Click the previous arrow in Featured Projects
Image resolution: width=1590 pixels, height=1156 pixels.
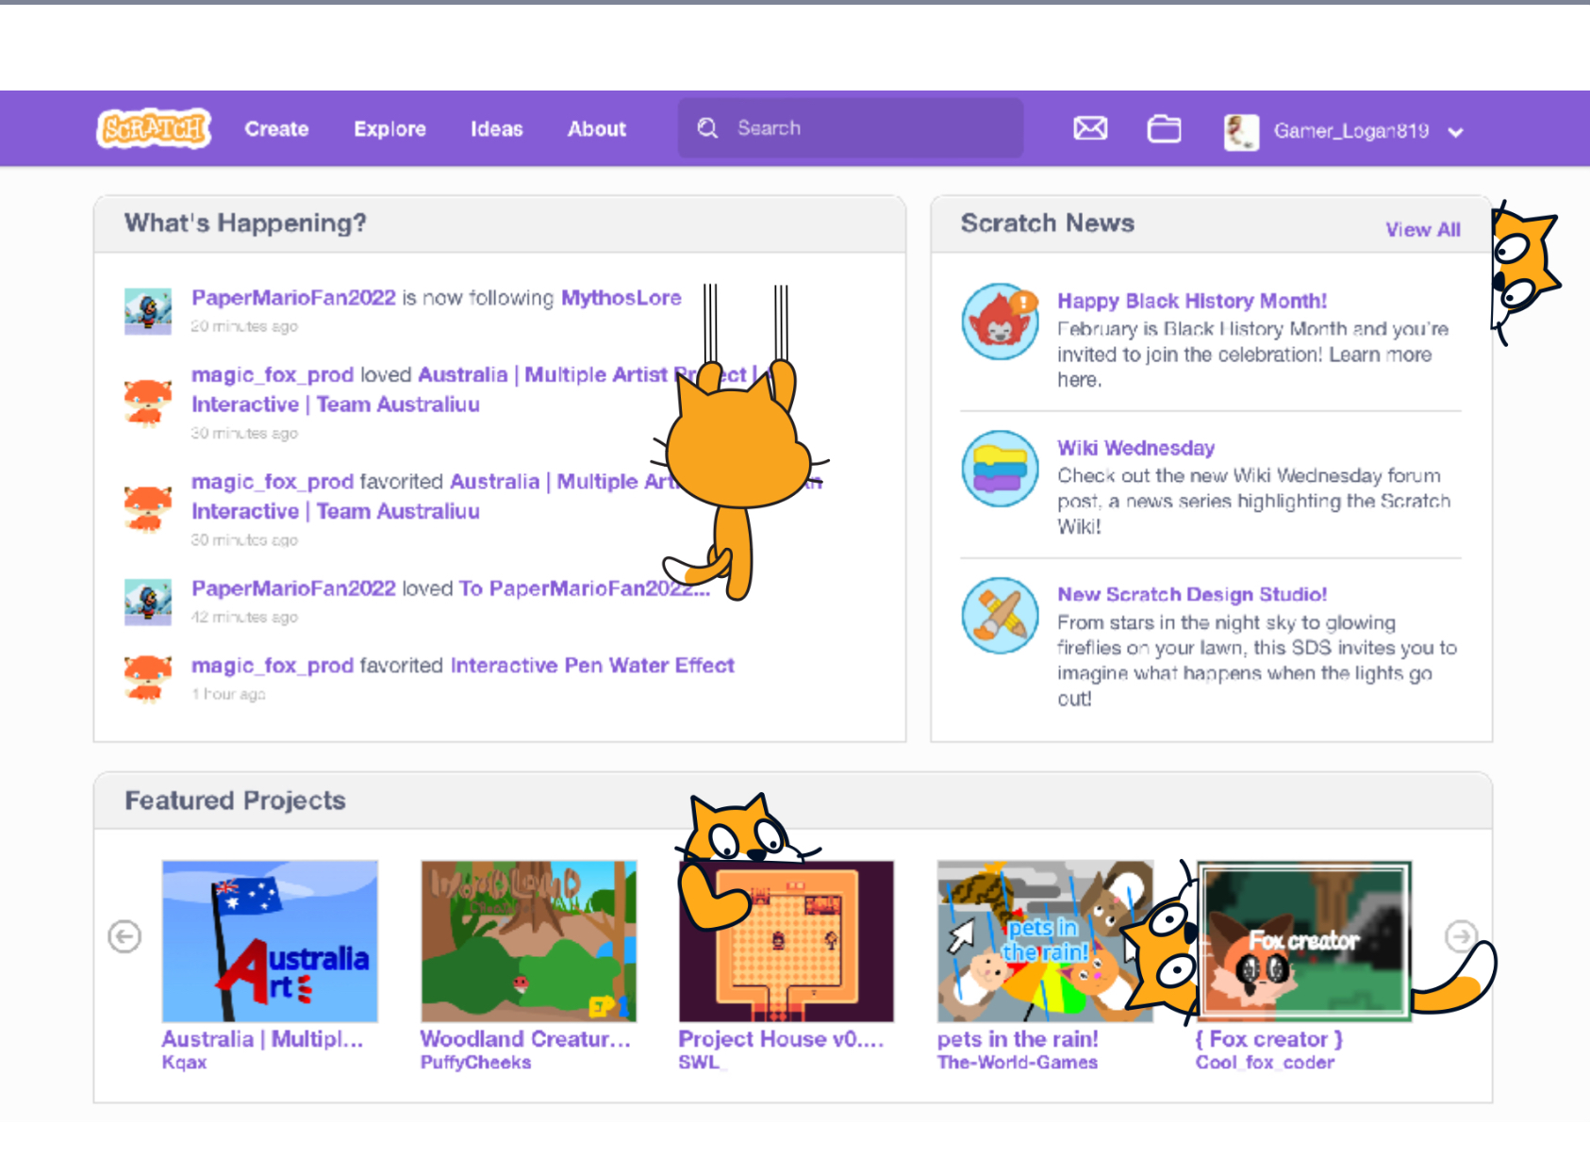pyautogui.click(x=124, y=936)
